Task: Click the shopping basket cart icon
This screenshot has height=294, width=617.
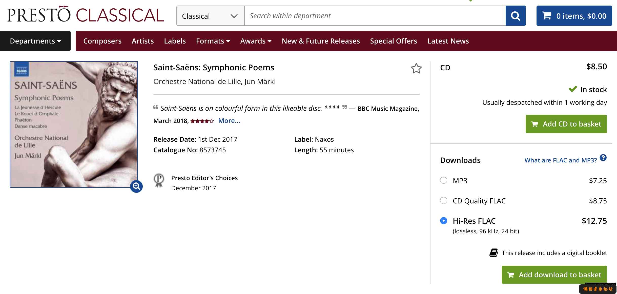Action: tap(547, 16)
